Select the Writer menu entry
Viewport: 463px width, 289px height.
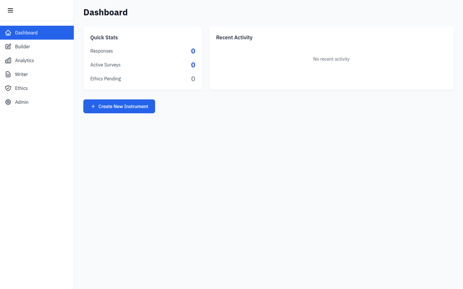[x=21, y=74]
